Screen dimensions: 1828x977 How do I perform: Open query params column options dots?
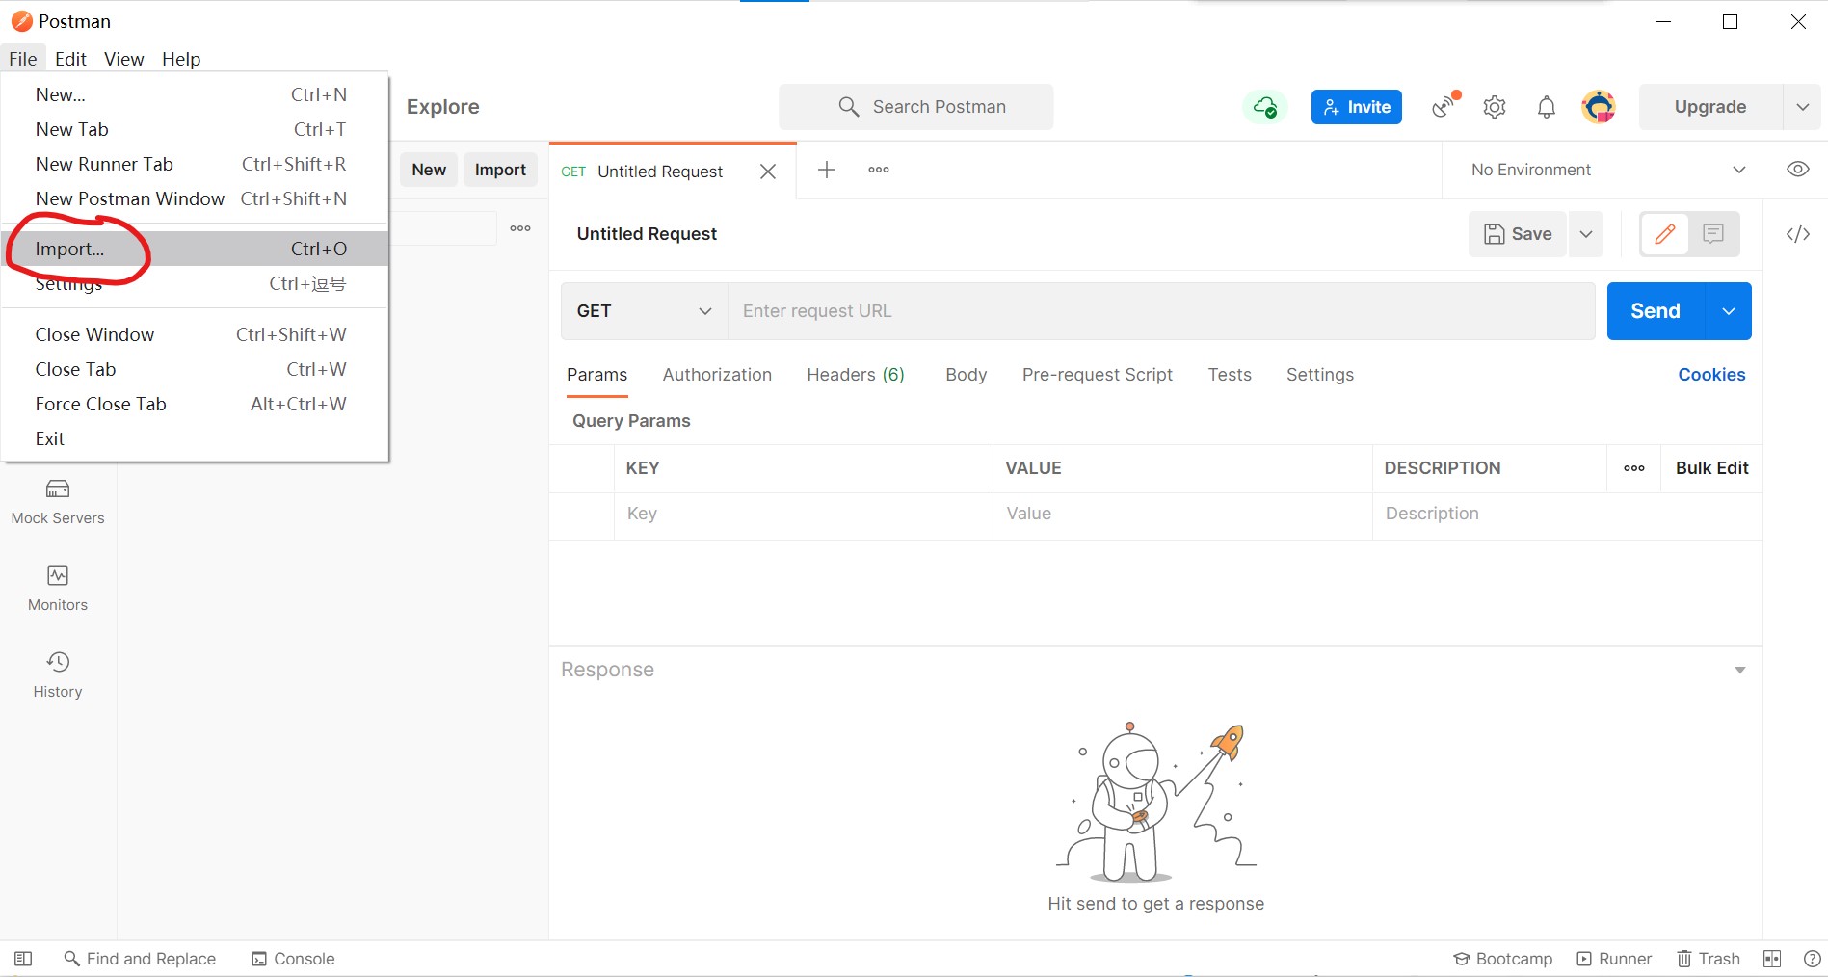[1634, 468]
